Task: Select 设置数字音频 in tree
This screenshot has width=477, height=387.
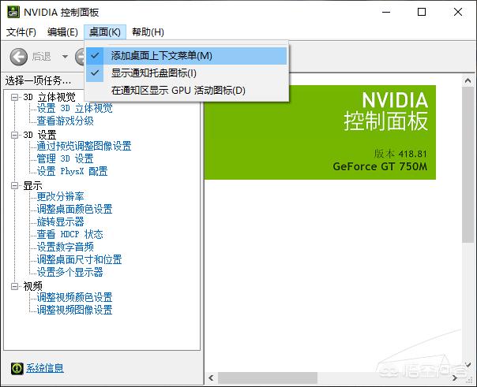Action: point(65,247)
